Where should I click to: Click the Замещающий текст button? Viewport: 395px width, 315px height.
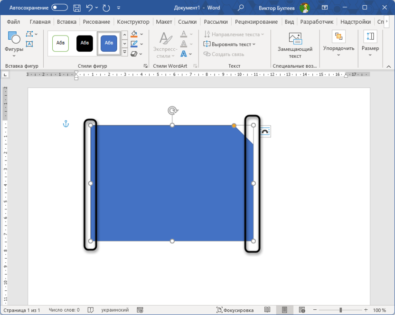coord(295,46)
